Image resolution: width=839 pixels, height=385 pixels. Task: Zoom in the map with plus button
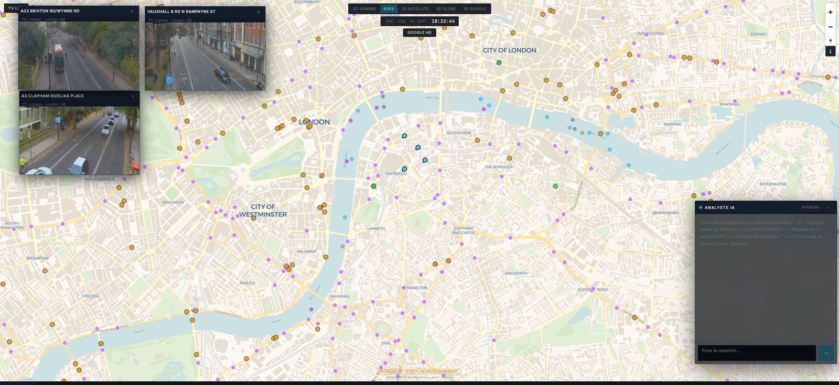click(x=830, y=12)
